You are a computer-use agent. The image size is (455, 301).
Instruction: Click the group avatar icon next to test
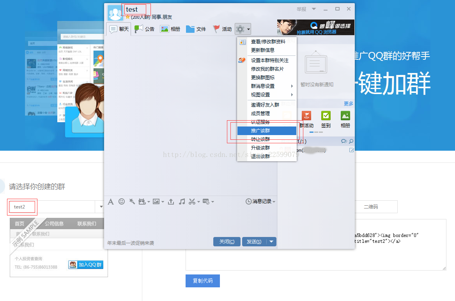115,13
